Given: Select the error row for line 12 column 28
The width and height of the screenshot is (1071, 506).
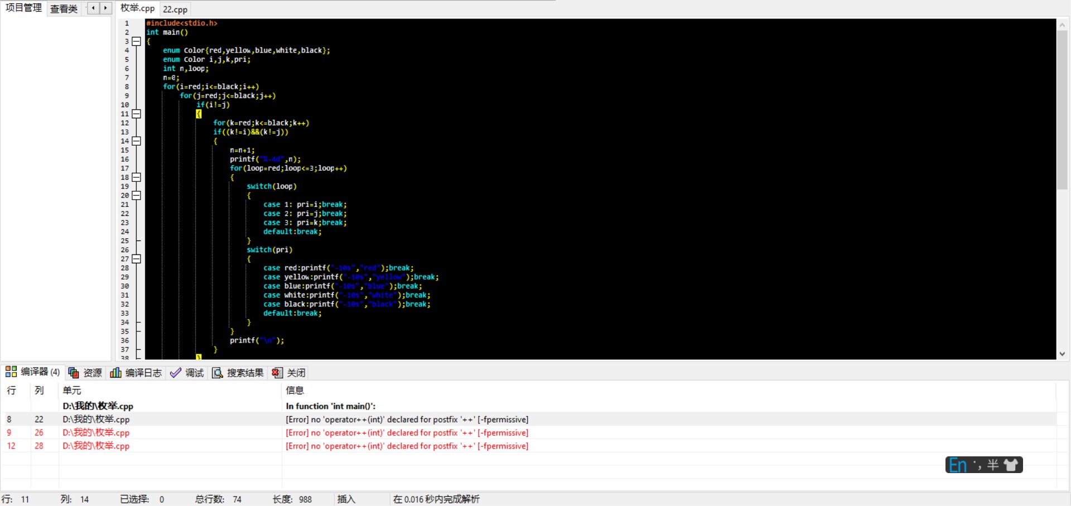Looking at the screenshot, I should point(528,446).
